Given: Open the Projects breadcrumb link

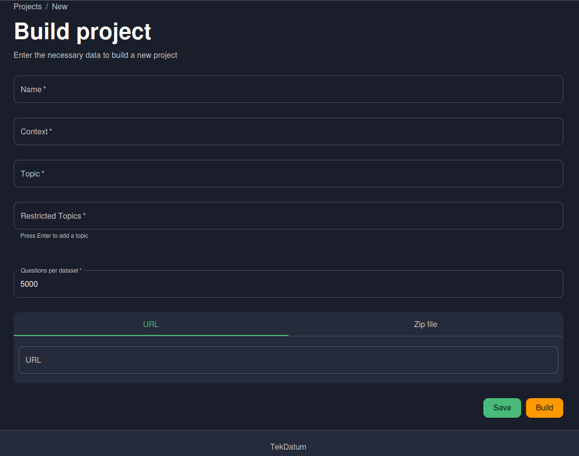Looking at the screenshot, I should point(27,7).
